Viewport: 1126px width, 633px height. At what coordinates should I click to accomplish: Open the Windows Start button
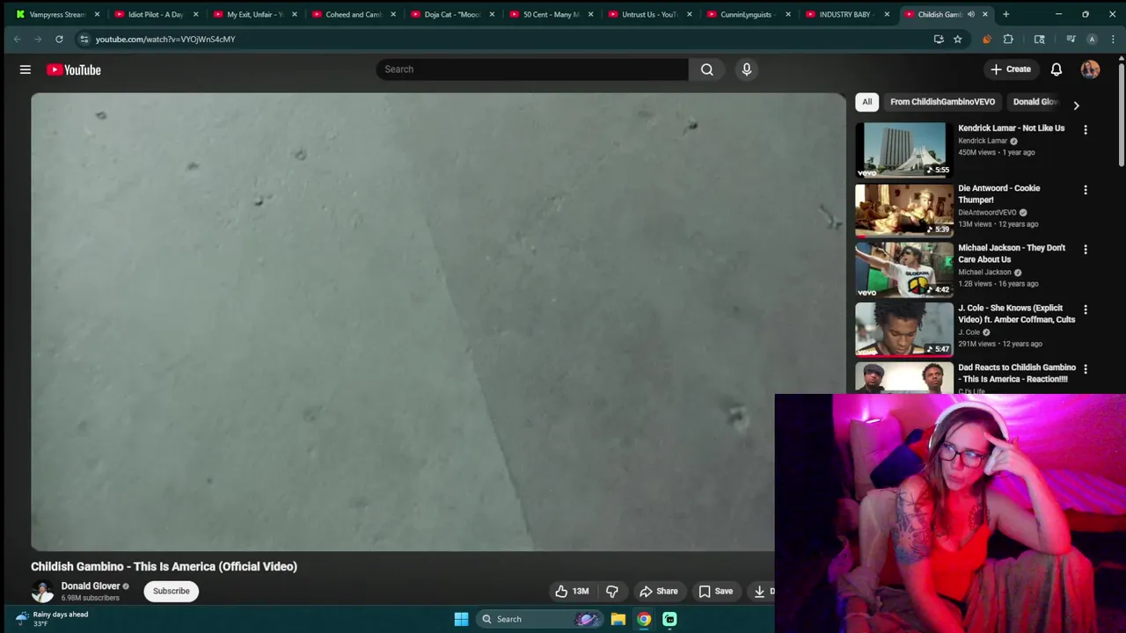coord(461,619)
